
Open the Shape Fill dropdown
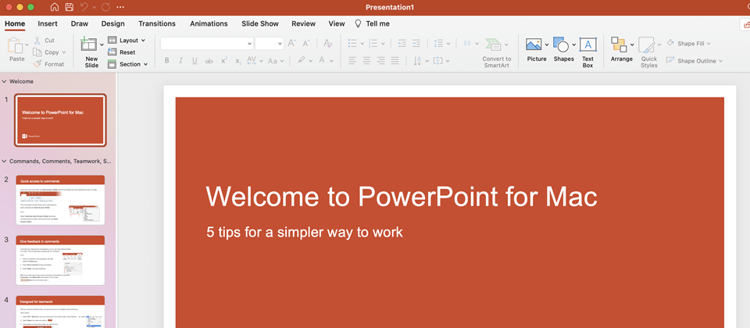pyautogui.click(x=688, y=44)
